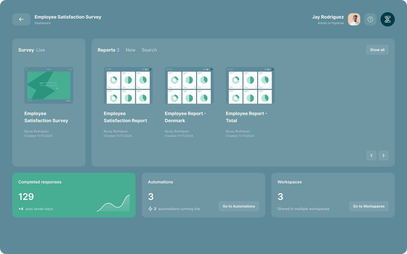
Task: Click the Survey Live heading
Action: coord(32,50)
